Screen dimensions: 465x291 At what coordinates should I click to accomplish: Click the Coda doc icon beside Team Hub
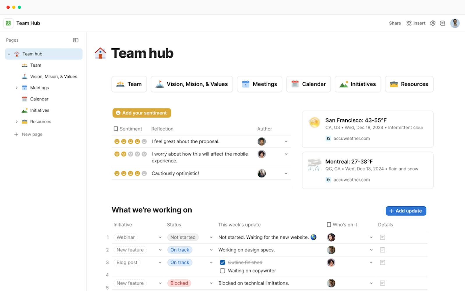[8, 23]
